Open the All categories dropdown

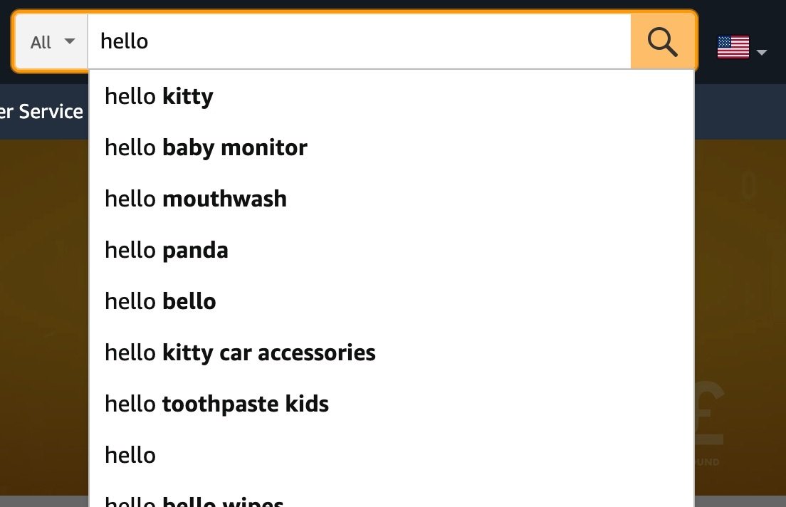(50, 41)
